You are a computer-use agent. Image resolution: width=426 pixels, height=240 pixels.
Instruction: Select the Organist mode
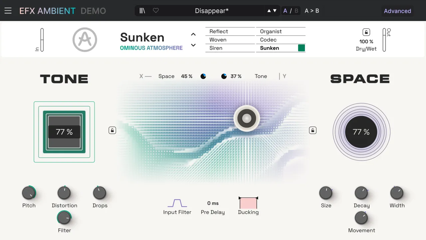coord(281,31)
